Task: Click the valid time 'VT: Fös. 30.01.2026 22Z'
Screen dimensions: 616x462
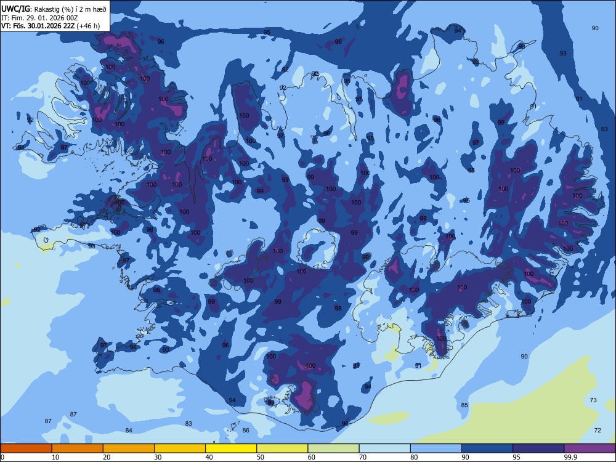Action: (x=38, y=26)
